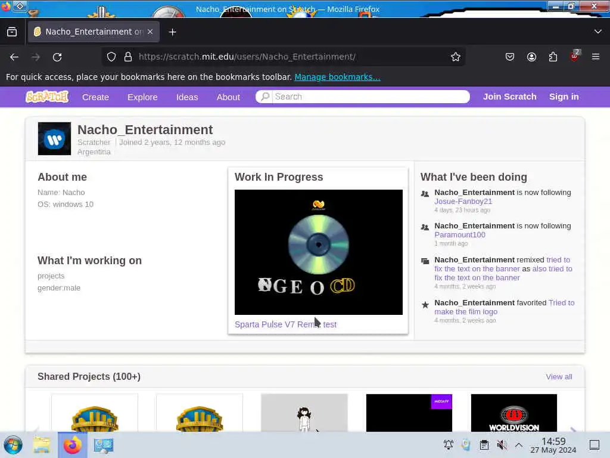
Task: Open the notifications bell in system tray
Action: tap(448, 445)
